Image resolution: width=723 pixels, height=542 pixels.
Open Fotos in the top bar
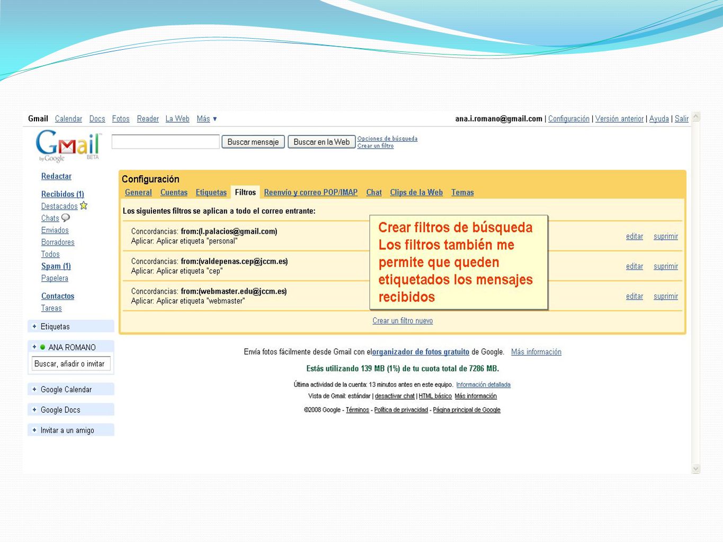coord(121,119)
